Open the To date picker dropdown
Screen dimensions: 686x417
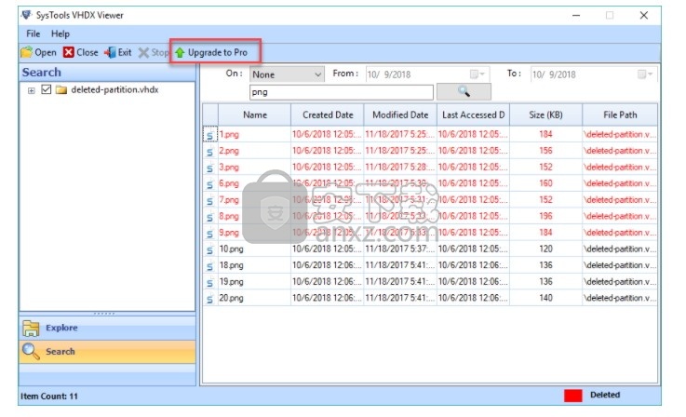coord(645,74)
